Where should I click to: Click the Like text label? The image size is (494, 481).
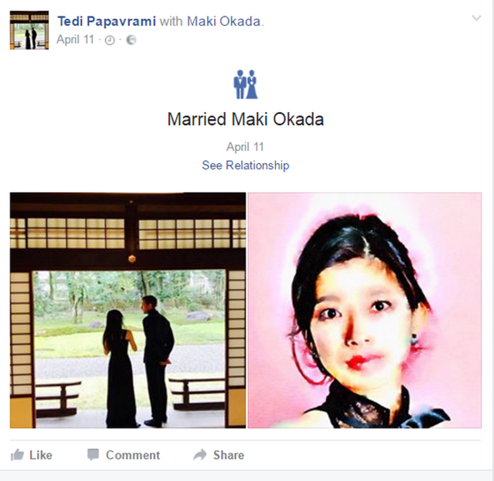point(41,455)
